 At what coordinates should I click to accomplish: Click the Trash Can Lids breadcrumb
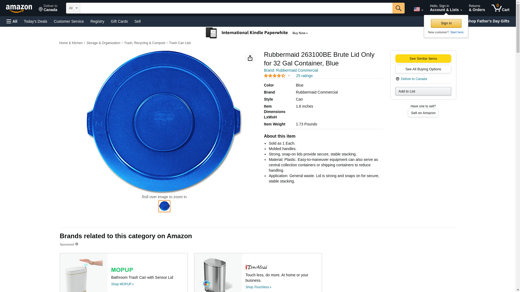point(180,43)
